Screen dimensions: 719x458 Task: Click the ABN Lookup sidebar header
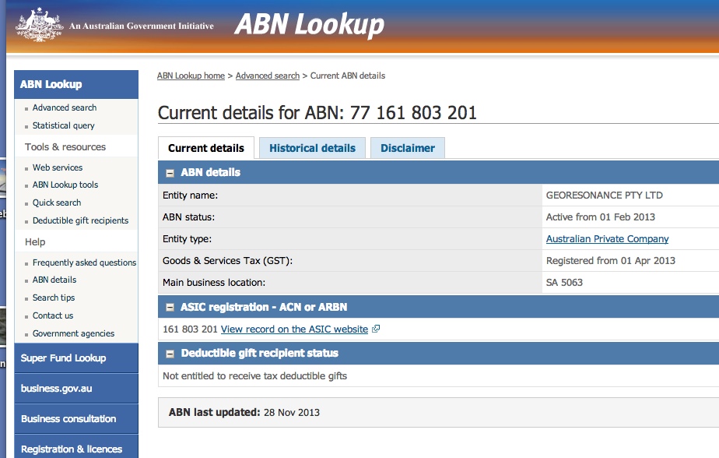pyautogui.click(x=76, y=84)
